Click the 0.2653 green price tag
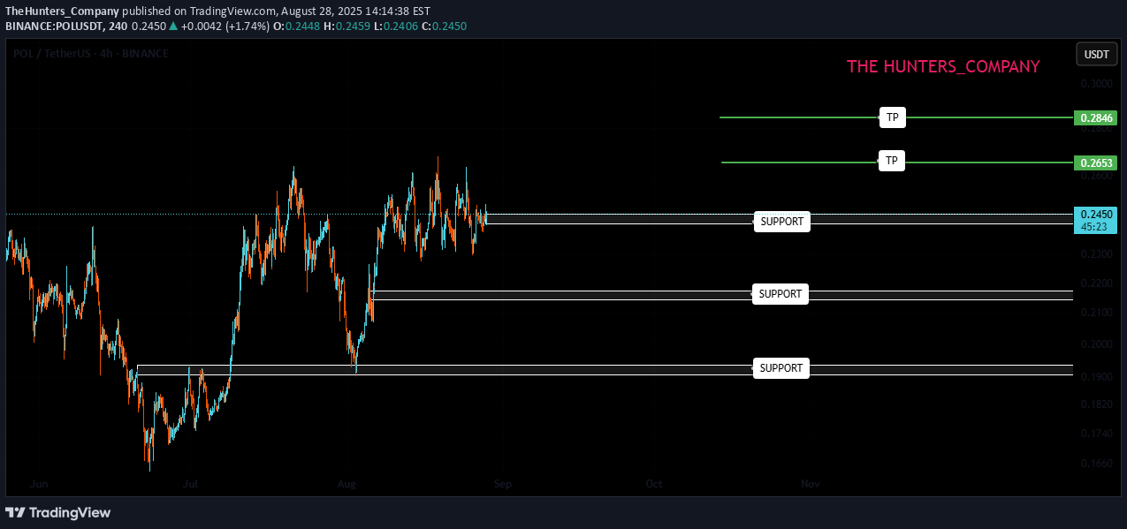Viewport: 1127px width, 529px height. 1095,162
